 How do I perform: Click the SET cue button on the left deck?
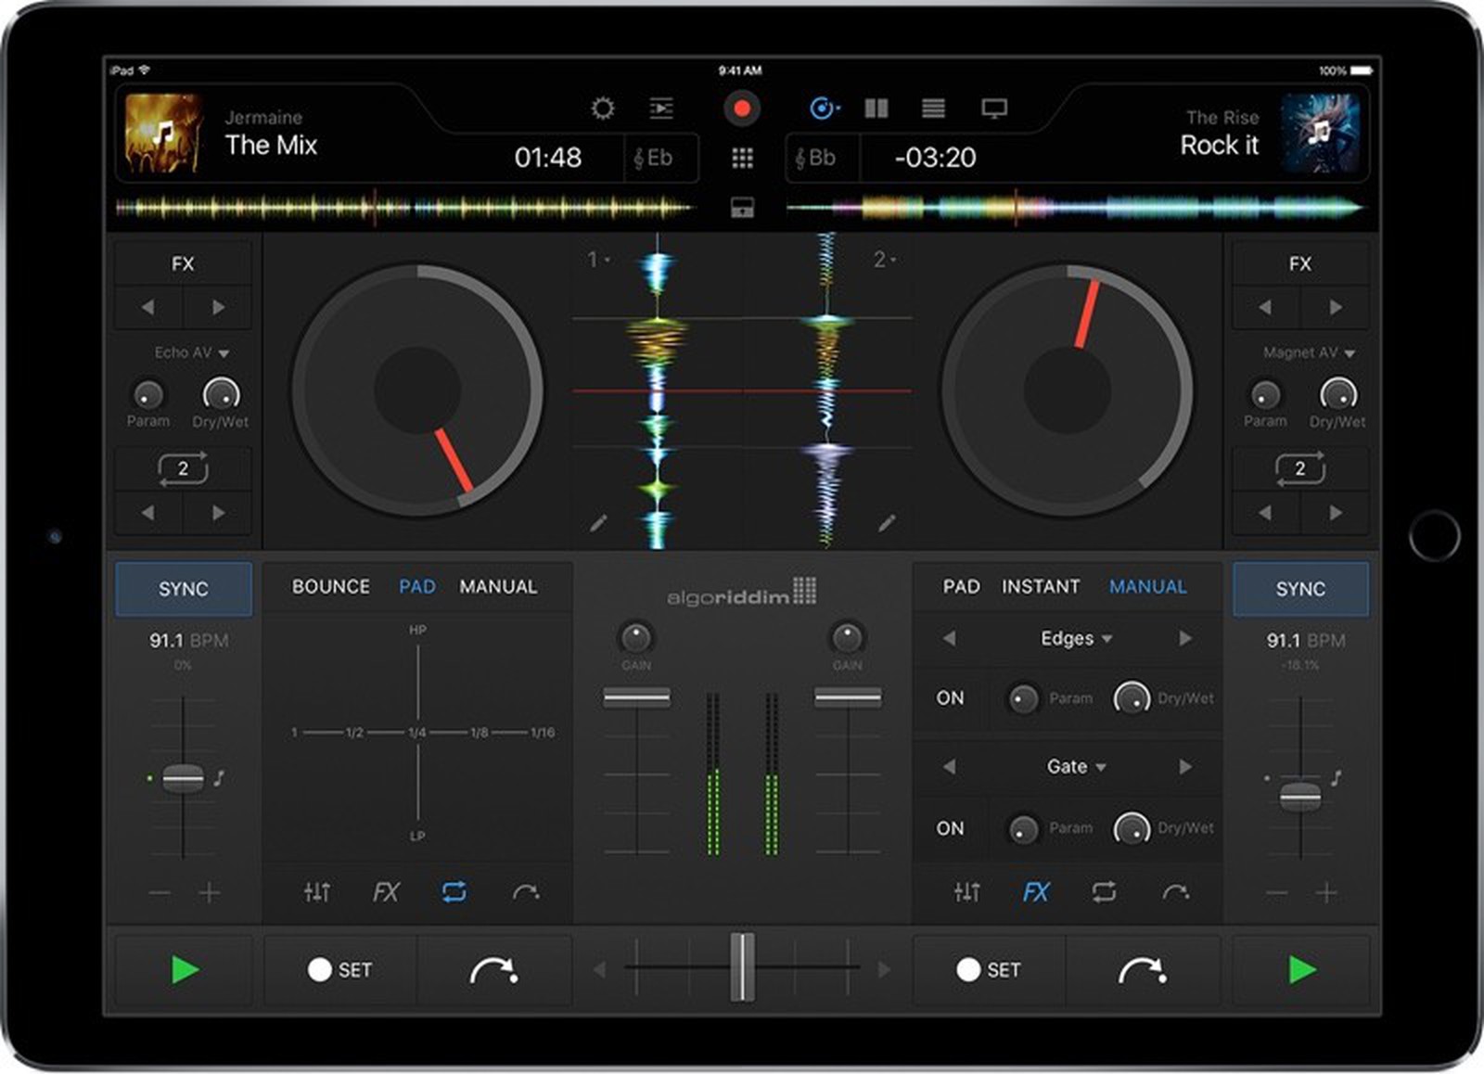tap(340, 969)
